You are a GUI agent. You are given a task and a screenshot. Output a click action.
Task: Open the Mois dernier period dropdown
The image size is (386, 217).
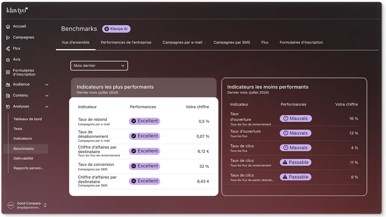[99, 66]
